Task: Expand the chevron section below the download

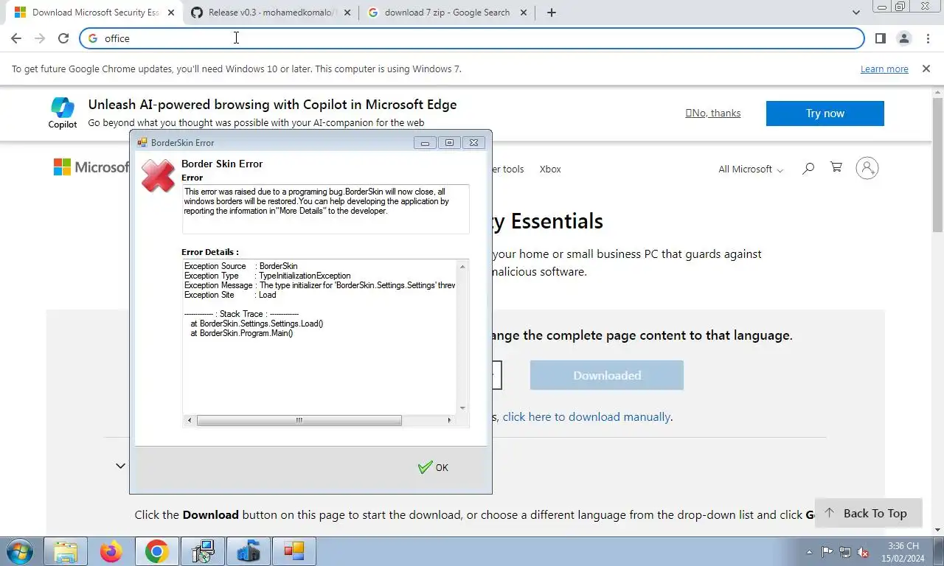Action: 120,466
